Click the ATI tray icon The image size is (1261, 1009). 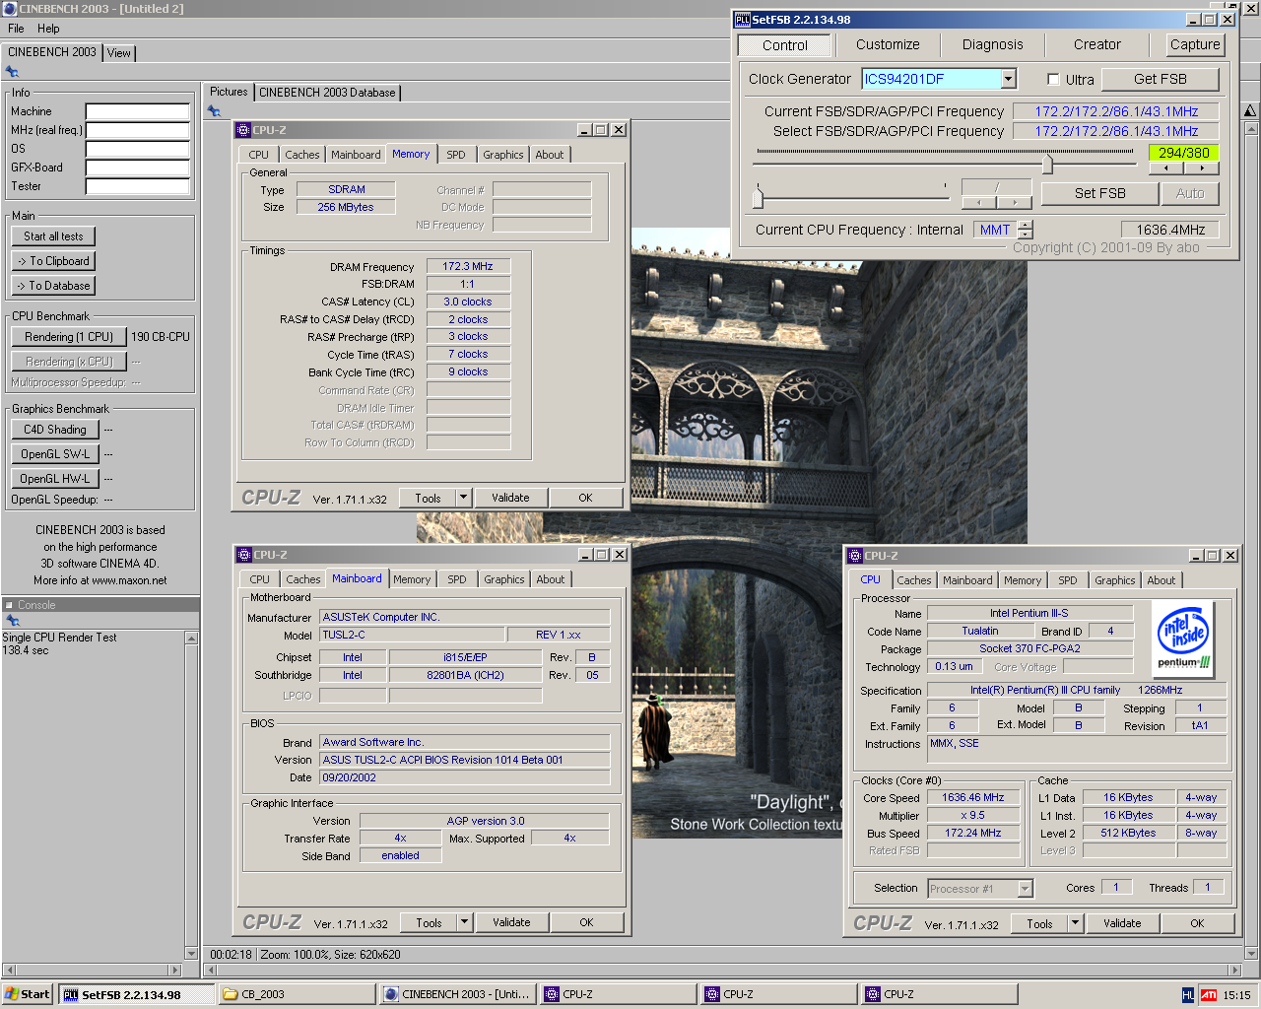(x=1208, y=995)
